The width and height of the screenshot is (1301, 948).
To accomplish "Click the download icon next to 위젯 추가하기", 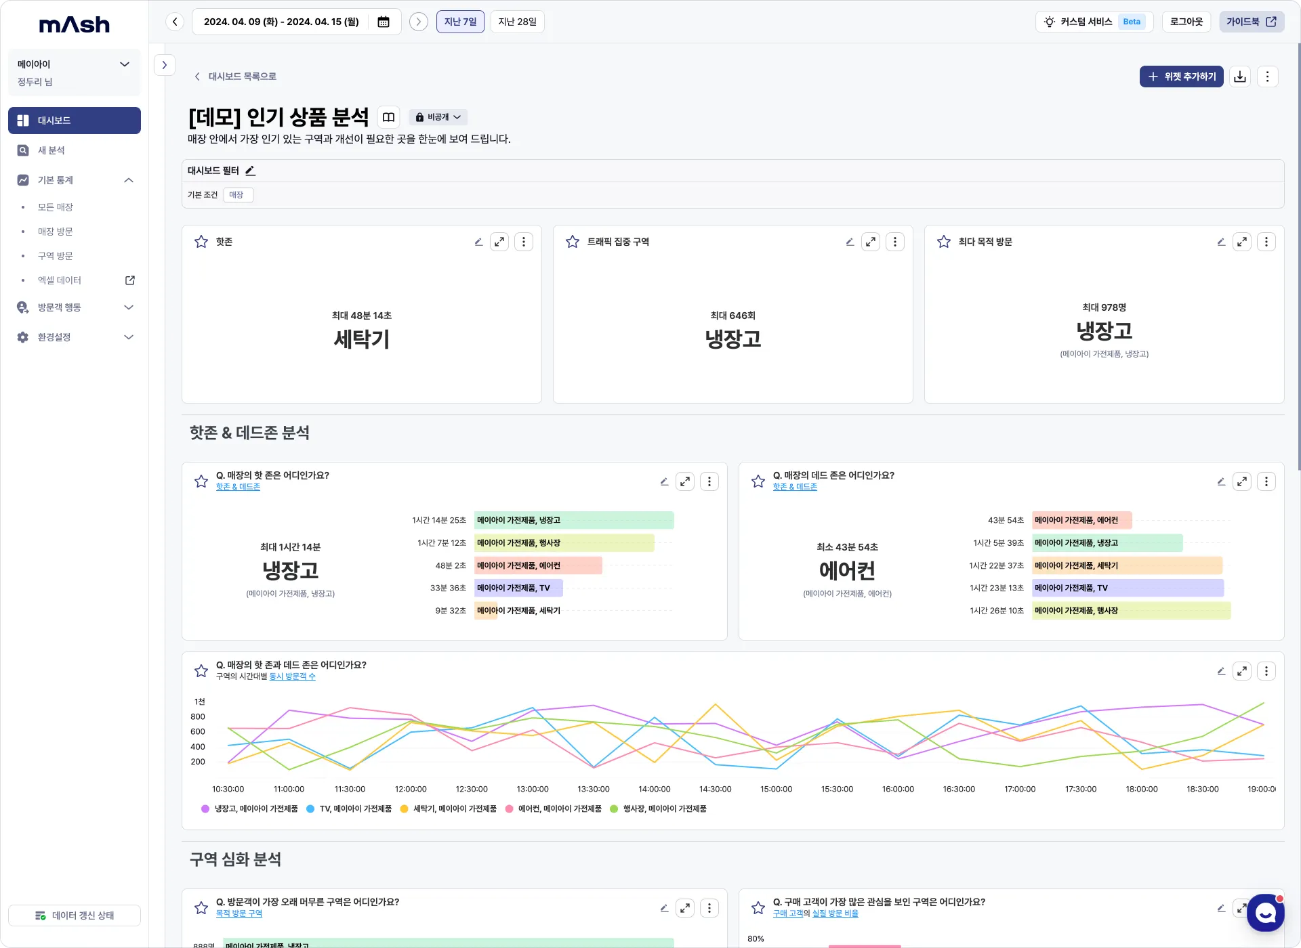I will coord(1240,77).
